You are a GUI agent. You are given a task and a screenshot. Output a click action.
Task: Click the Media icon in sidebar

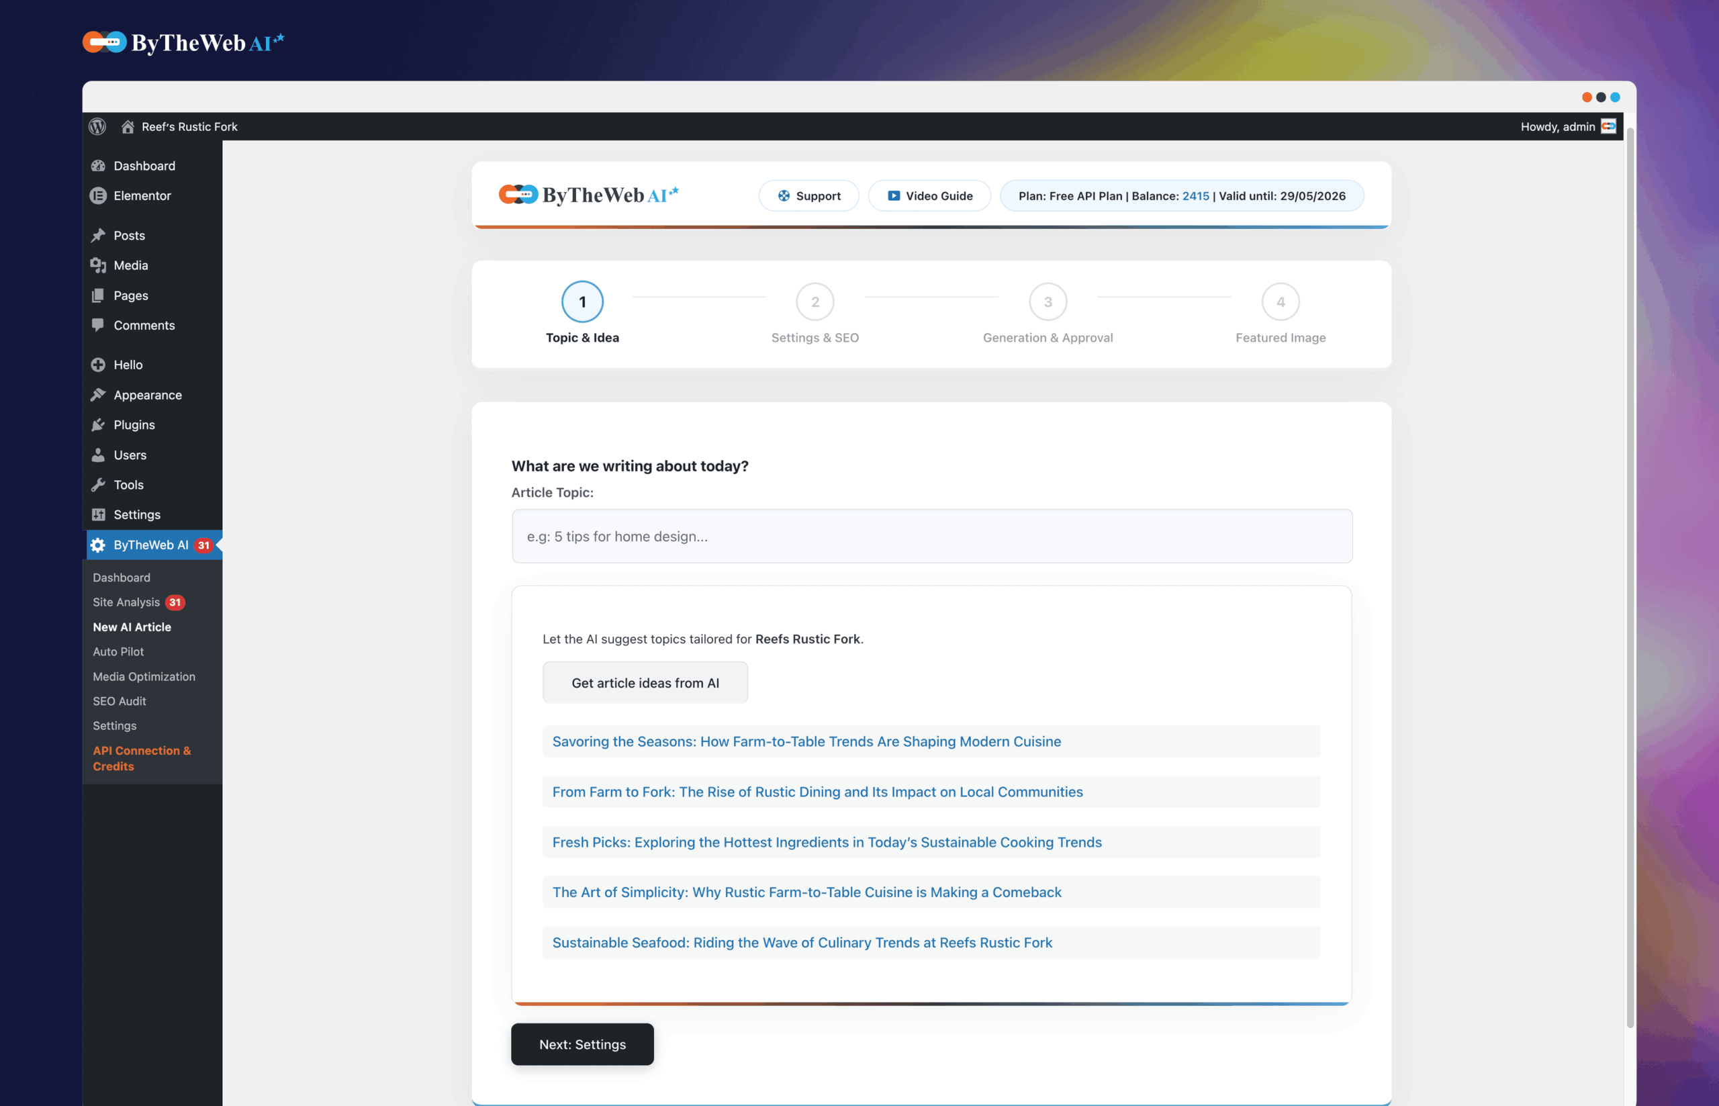98,265
